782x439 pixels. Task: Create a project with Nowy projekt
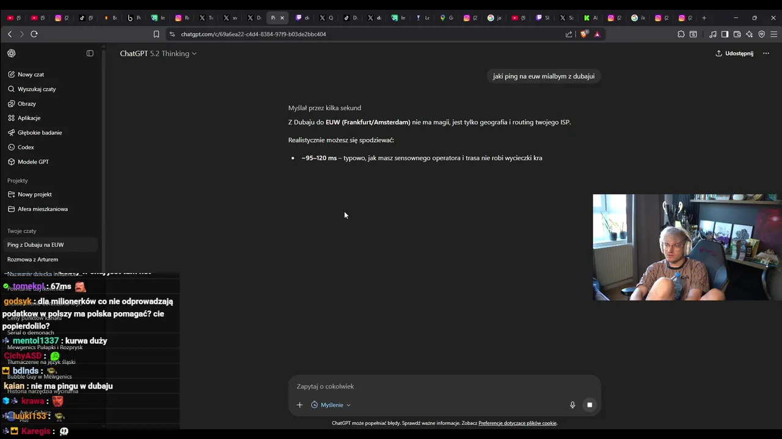point(35,195)
